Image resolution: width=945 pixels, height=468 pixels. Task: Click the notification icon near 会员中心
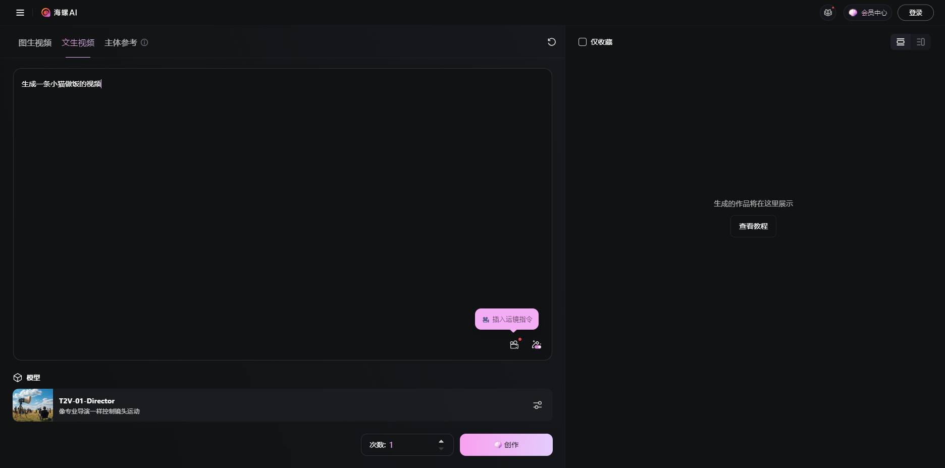coord(828,13)
